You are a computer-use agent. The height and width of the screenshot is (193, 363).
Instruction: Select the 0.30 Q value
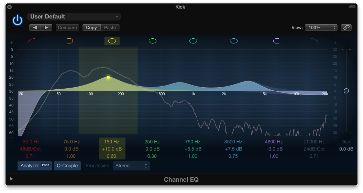point(152,156)
